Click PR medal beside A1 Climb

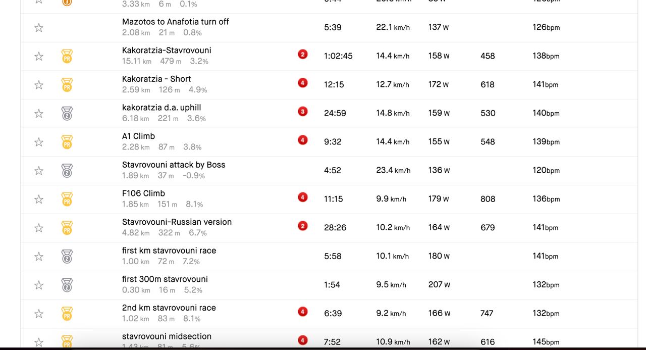67,142
